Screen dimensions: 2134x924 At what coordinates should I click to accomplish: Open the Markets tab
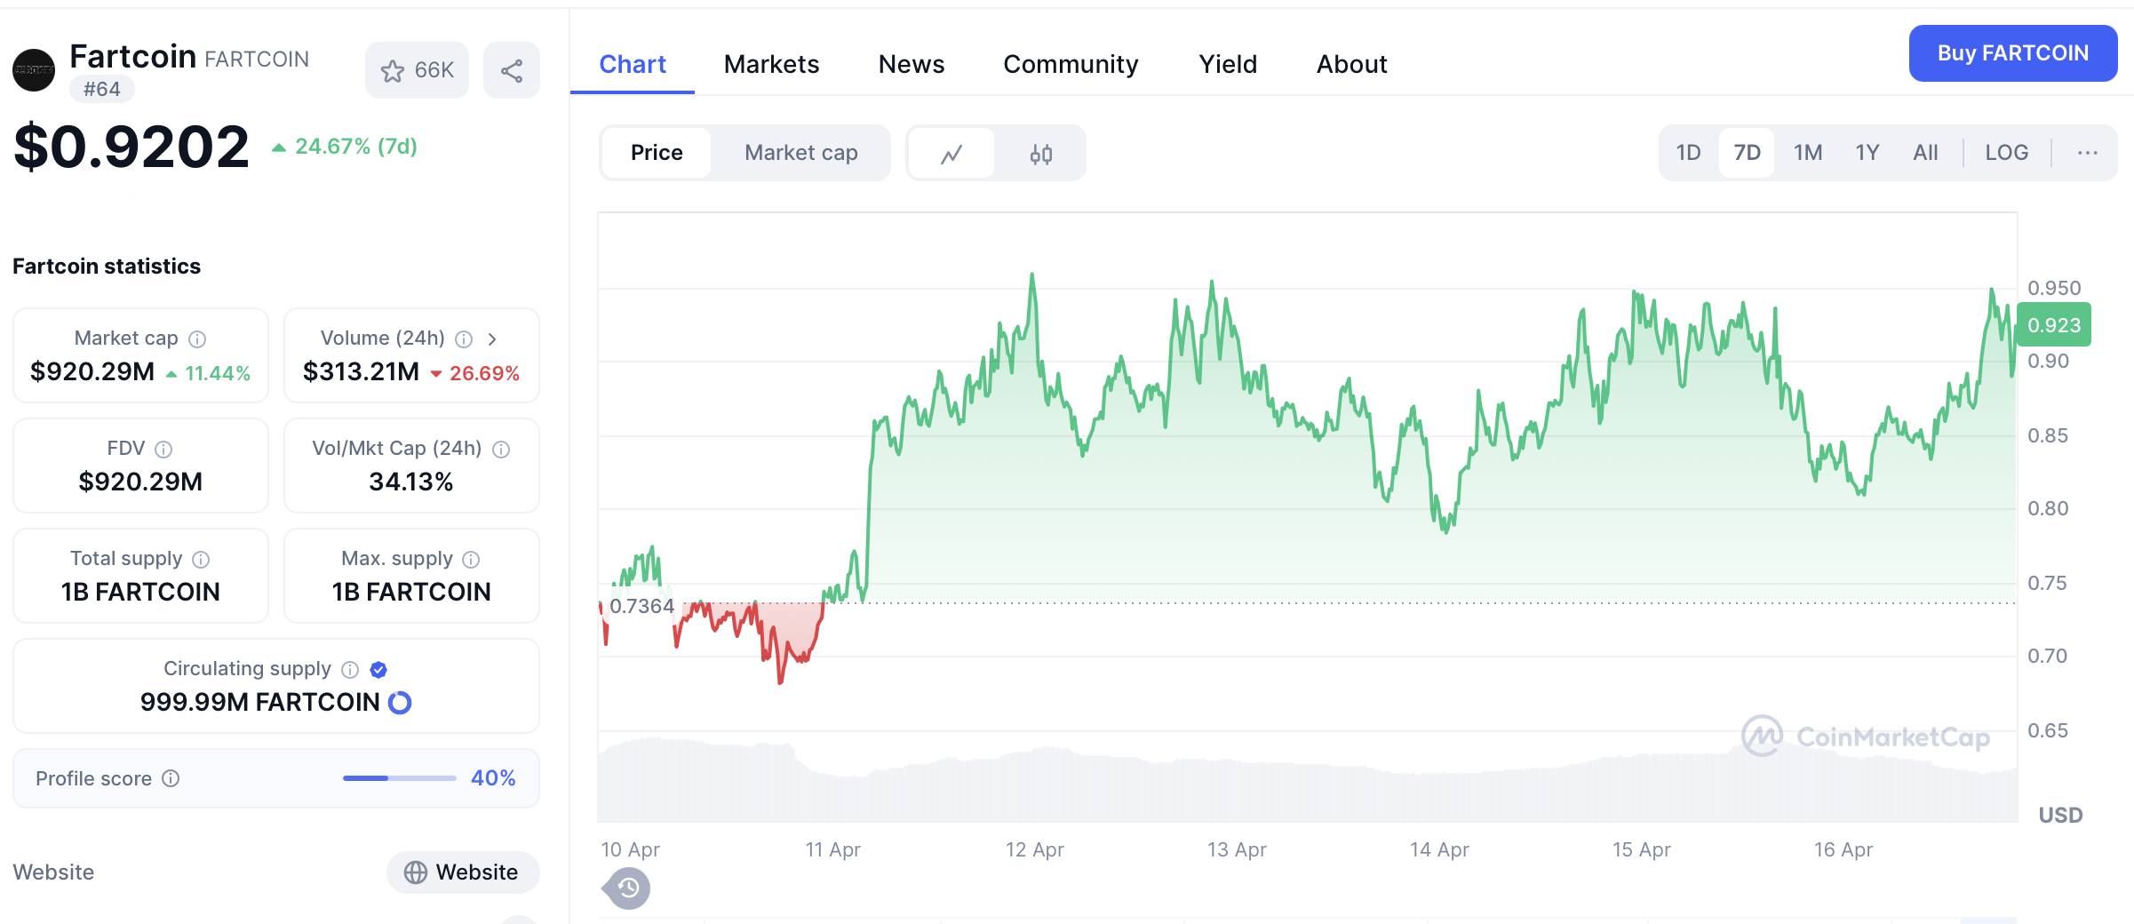tap(771, 64)
